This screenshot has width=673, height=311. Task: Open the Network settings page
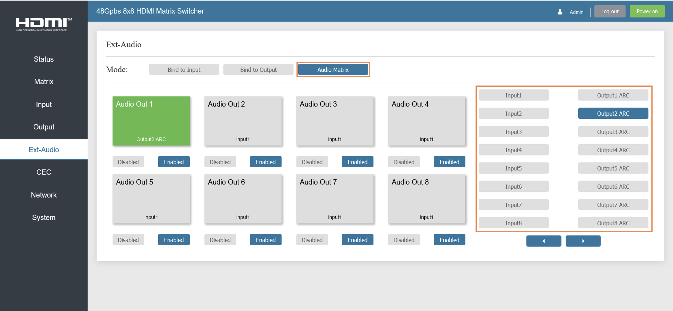point(44,195)
